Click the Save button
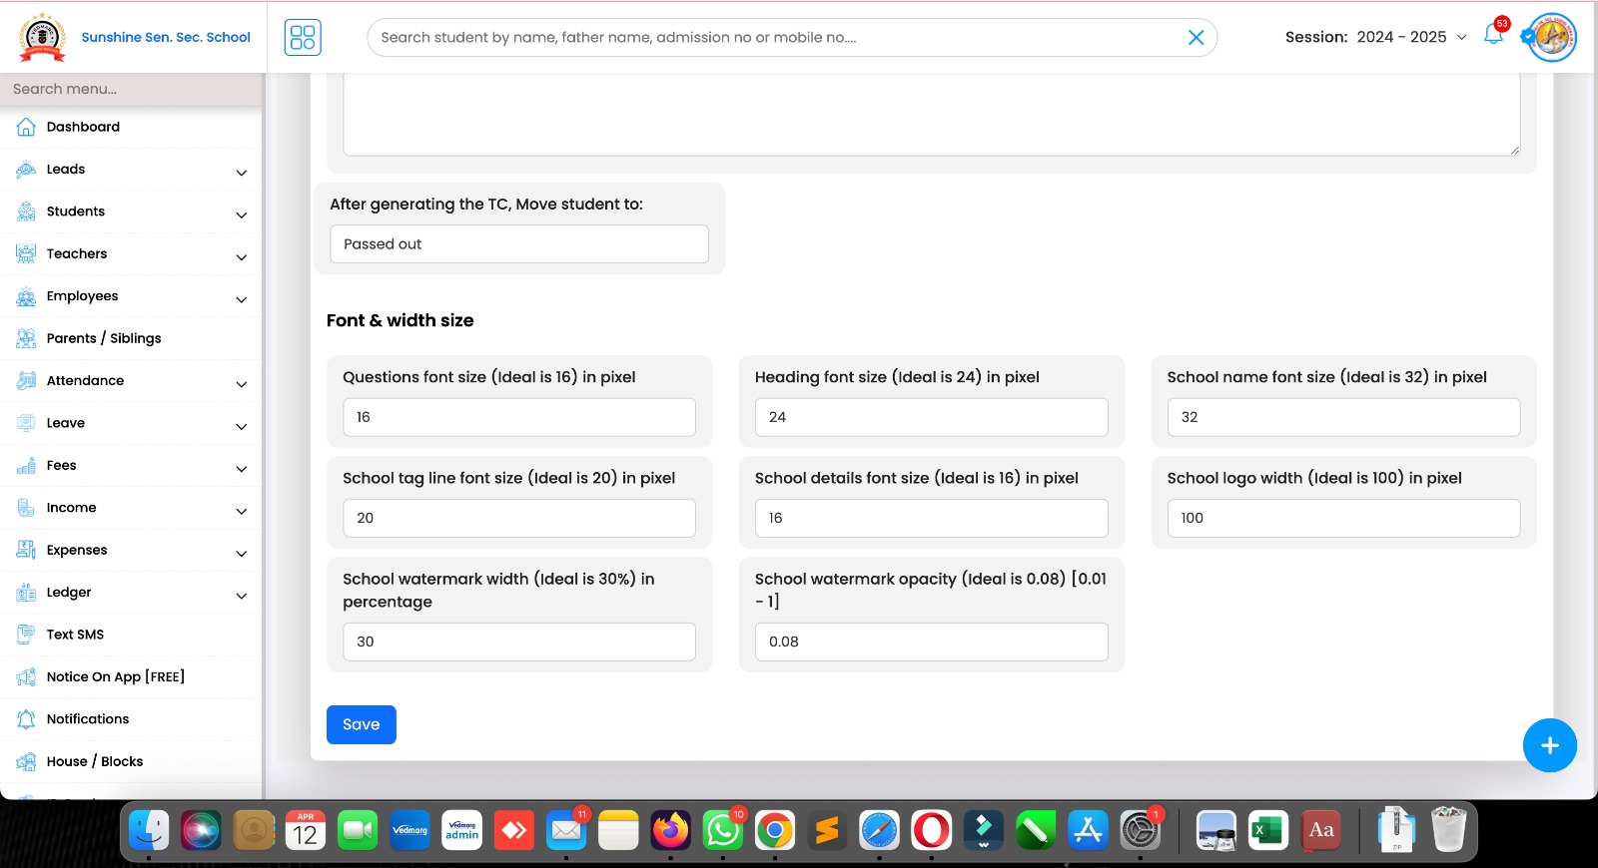 (x=362, y=724)
